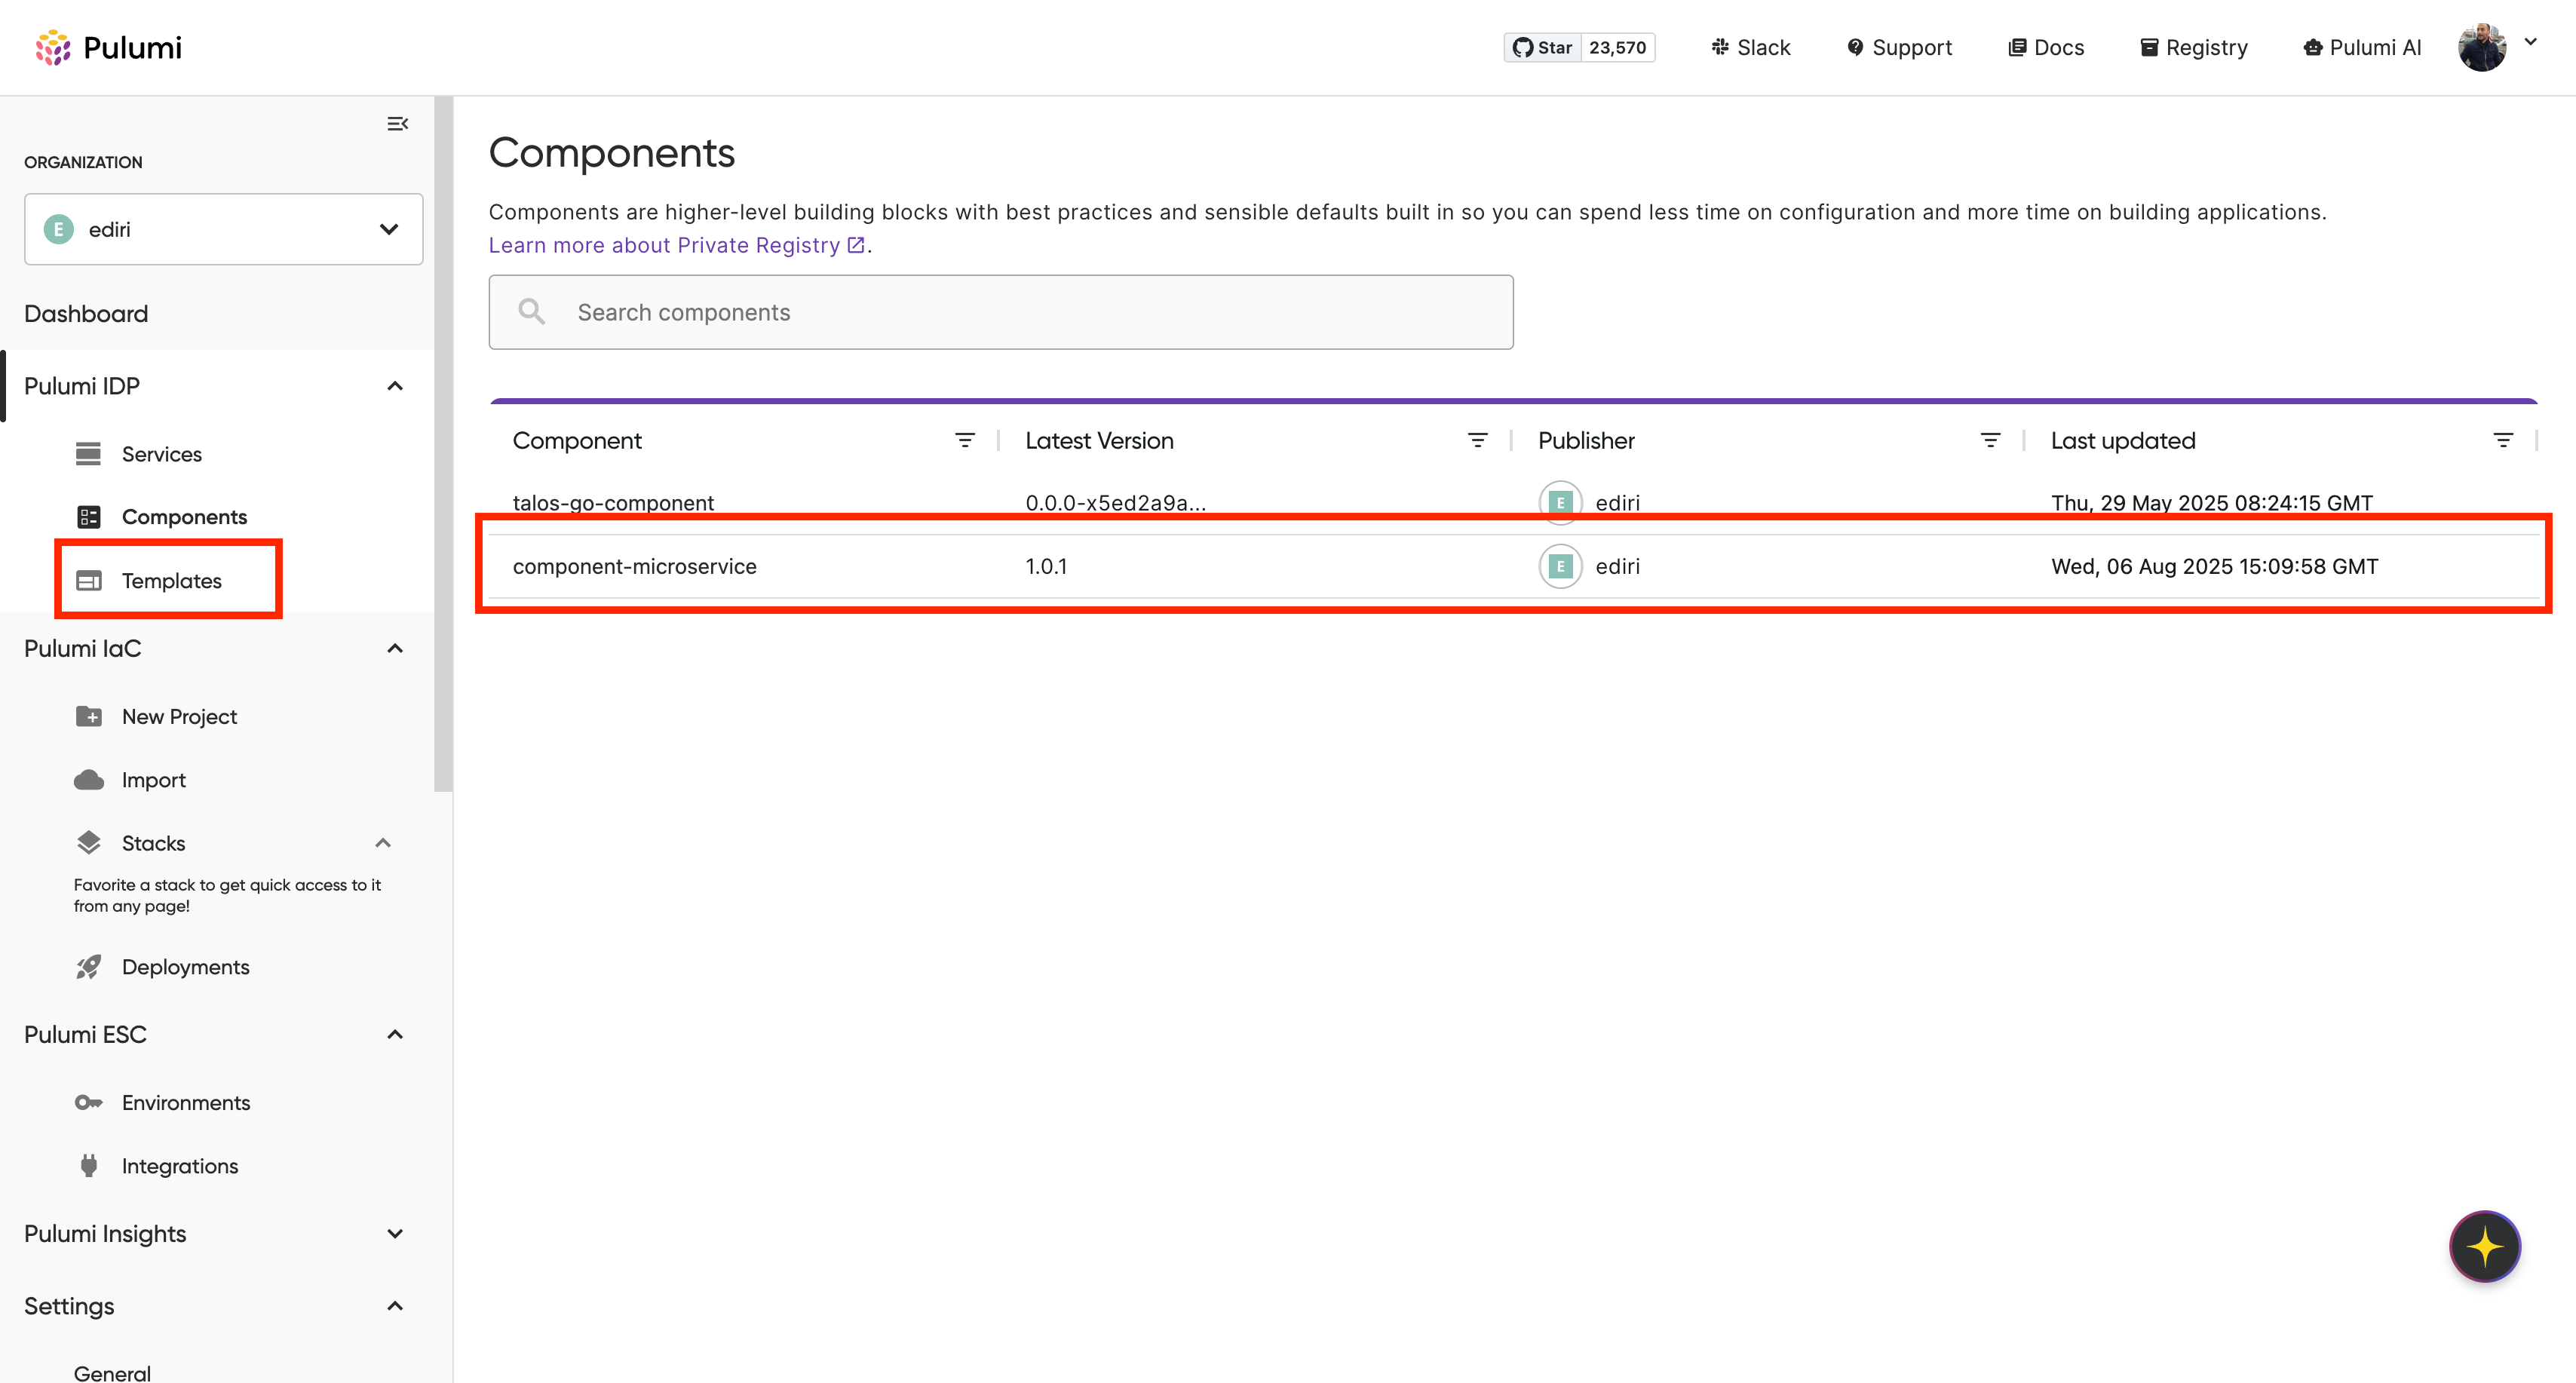The width and height of the screenshot is (2576, 1383).
Task: Open the talos-go-component entry
Action: (x=613, y=503)
